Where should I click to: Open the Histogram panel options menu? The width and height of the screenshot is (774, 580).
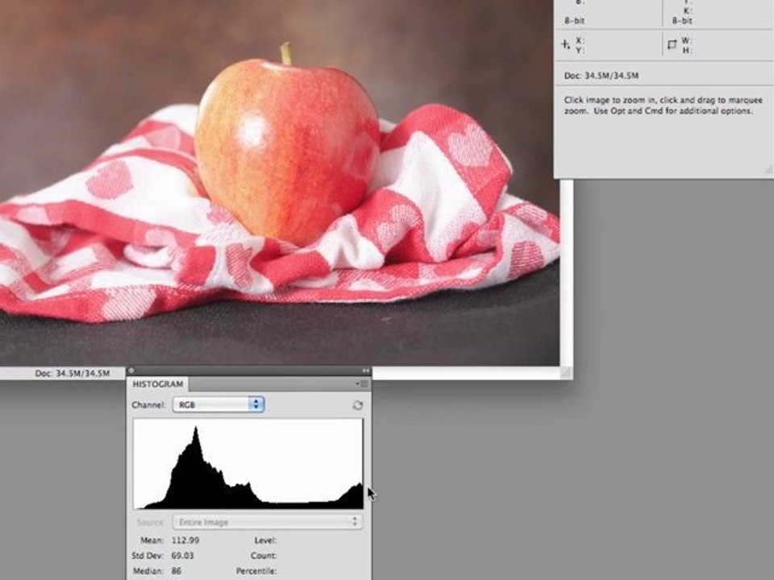362,383
